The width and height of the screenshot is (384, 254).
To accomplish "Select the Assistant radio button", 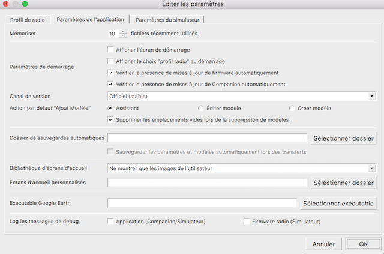I will 110,108.
